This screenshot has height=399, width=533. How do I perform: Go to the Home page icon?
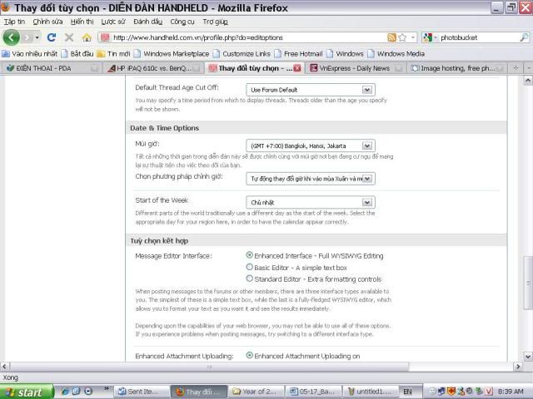(x=86, y=37)
